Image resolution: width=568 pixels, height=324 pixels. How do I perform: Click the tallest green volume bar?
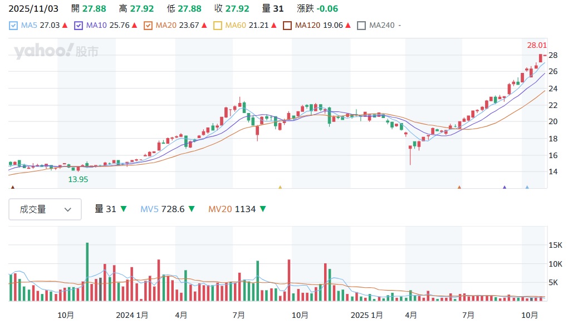[x=87, y=272]
